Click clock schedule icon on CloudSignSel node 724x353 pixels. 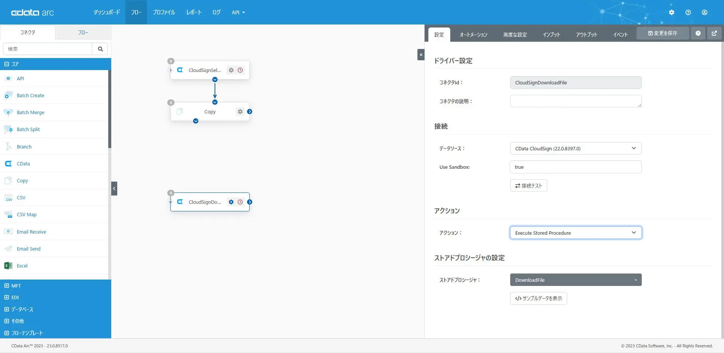(x=240, y=70)
